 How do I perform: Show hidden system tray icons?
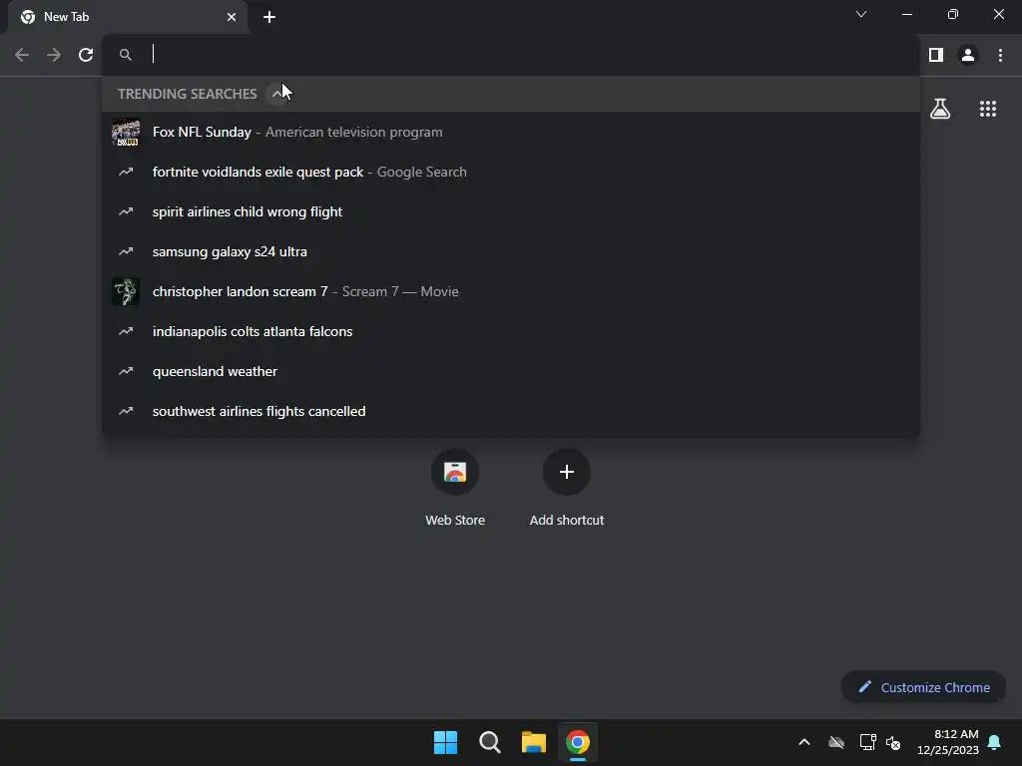804,742
